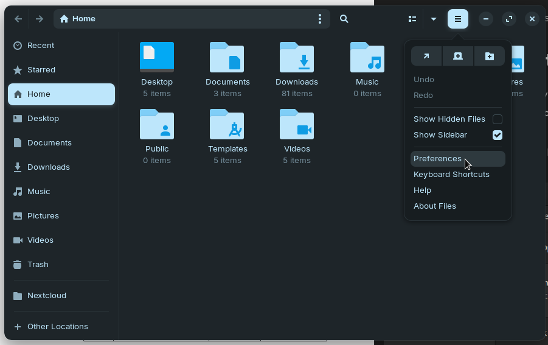Open Videos in the sidebar

point(61,240)
